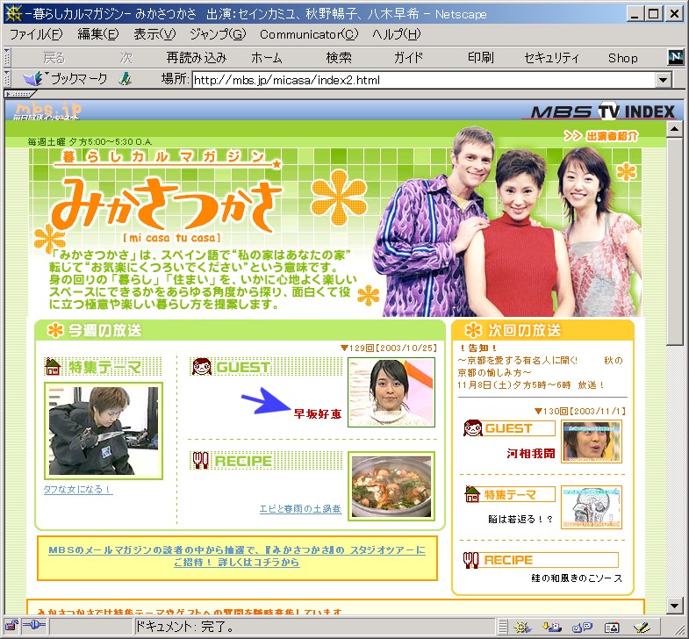Click the Shop toolbar button

pos(622,58)
